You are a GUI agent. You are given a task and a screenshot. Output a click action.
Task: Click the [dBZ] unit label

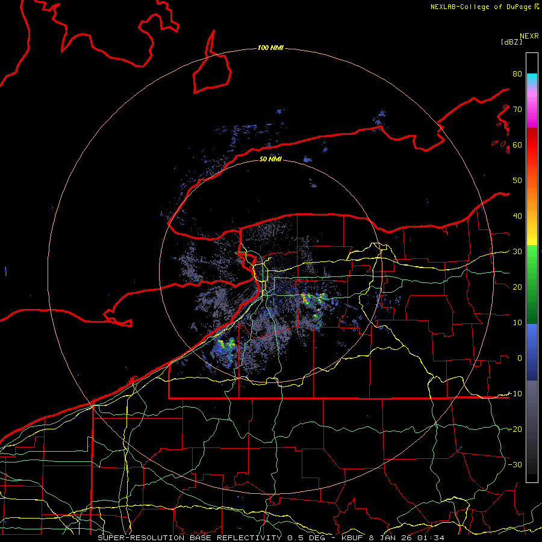pyautogui.click(x=511, y=42)
